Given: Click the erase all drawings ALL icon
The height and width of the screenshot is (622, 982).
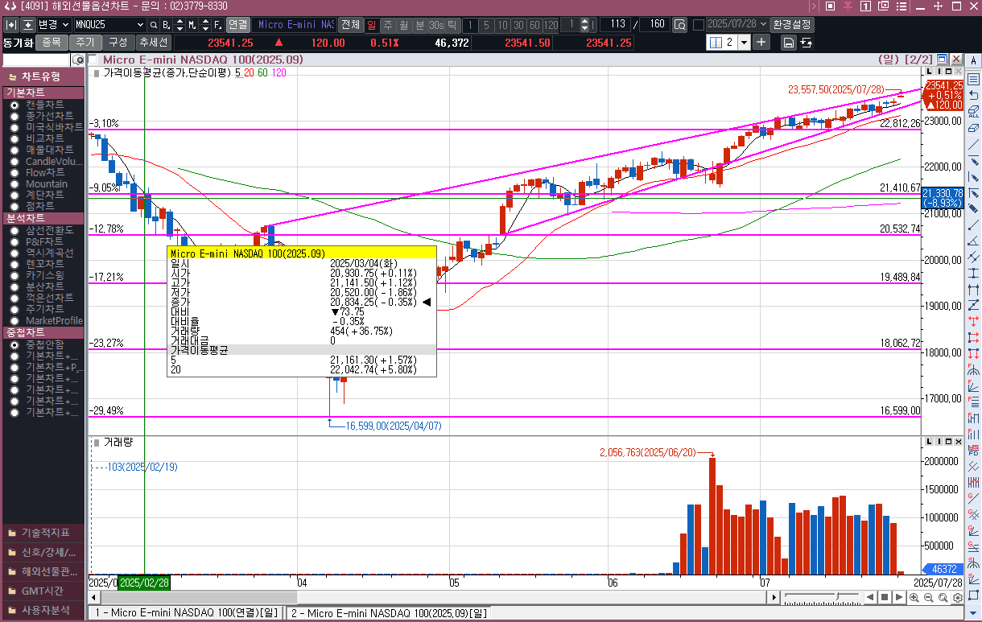Looking at the screenshot, I should 974,111.
